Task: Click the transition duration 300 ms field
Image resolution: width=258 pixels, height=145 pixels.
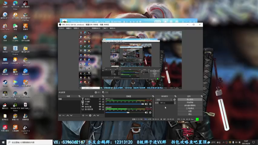Action: tap(166, 103)
